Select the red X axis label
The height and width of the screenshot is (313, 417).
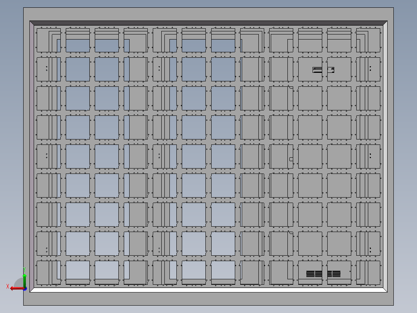(x=8, y=286)
